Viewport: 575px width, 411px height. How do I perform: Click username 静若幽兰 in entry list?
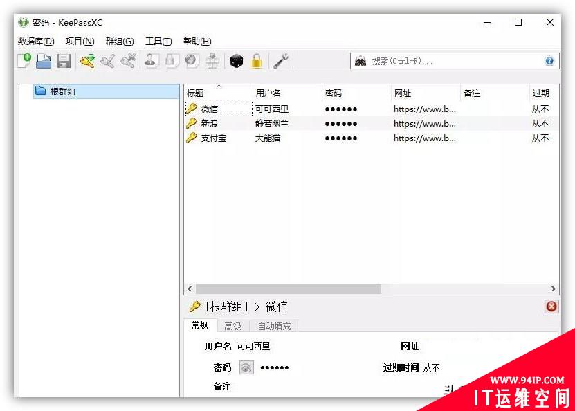point(272,124)
